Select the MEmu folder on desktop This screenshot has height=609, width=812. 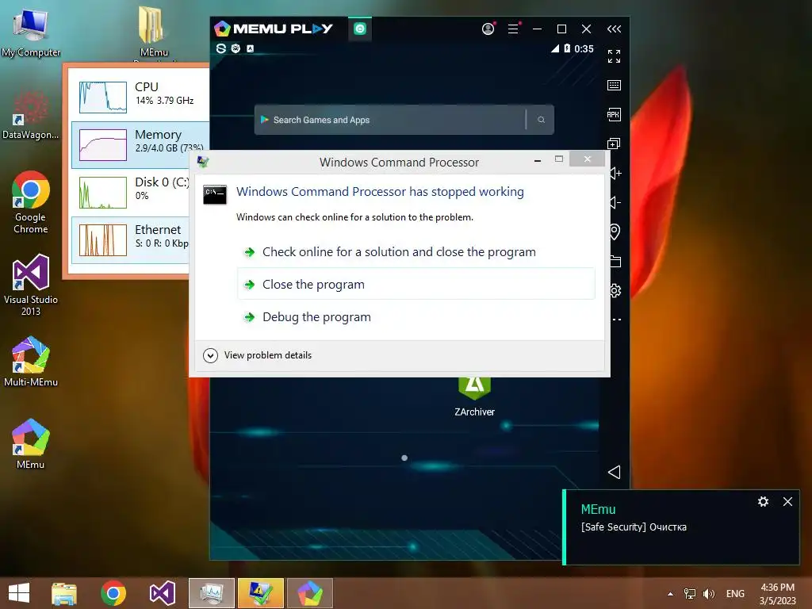point(154,32)
